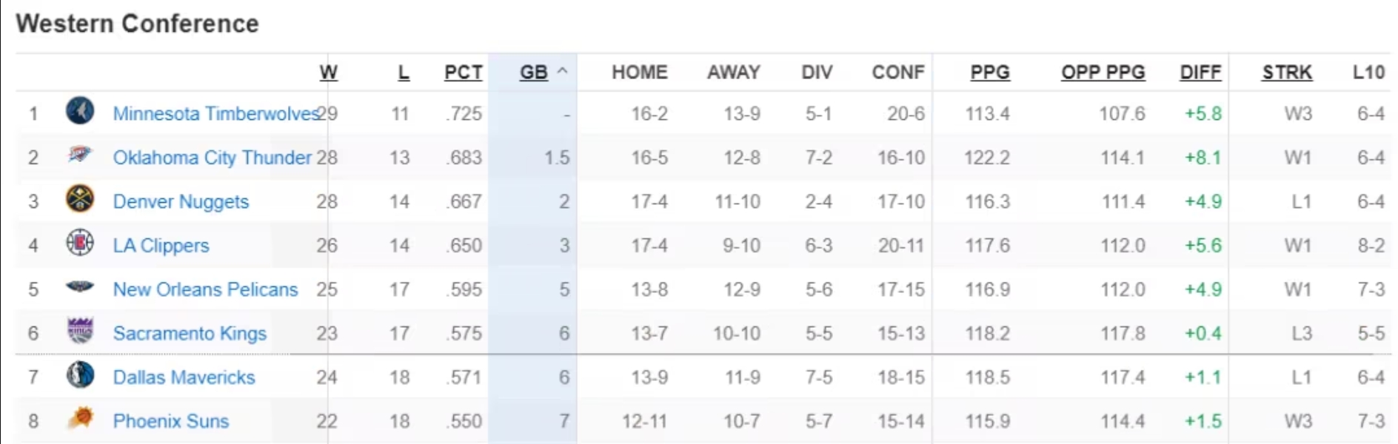The height and width of the screenshot is (444, 1398).
Task: Open the Minnesota Timberwolves team link
Action: tap(215, 114)
